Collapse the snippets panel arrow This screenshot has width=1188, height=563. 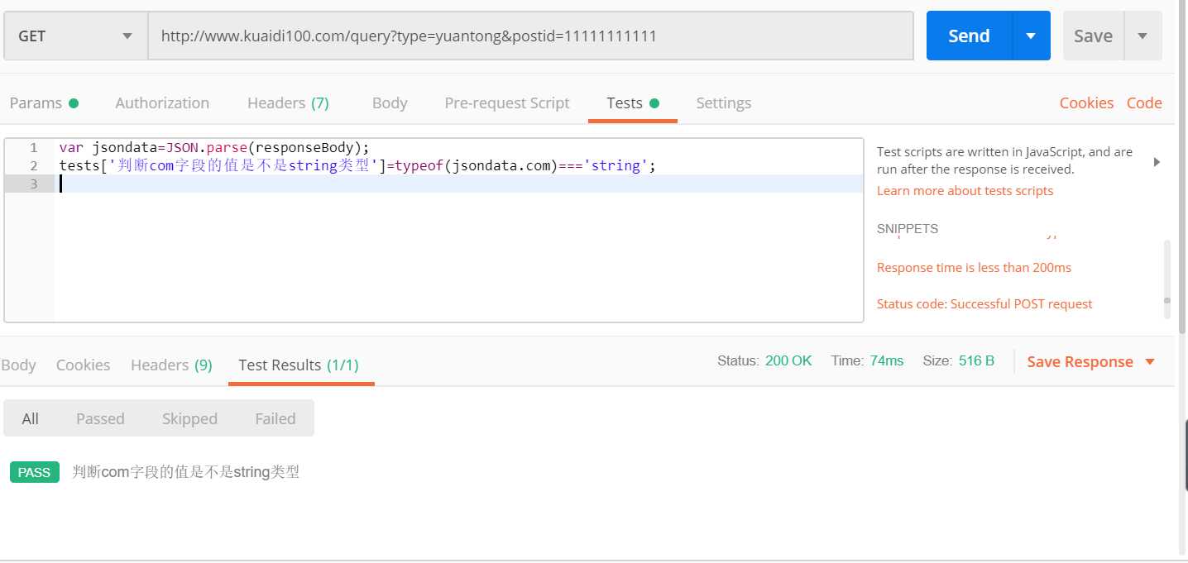click(x=1157, y=162)
